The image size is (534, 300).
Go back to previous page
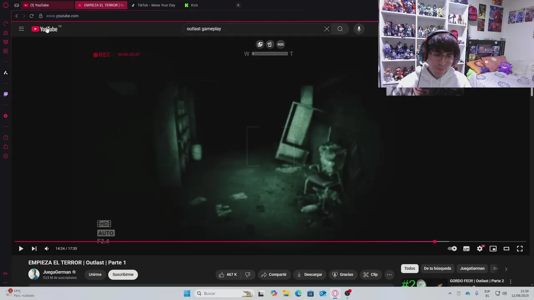point(17,16)
